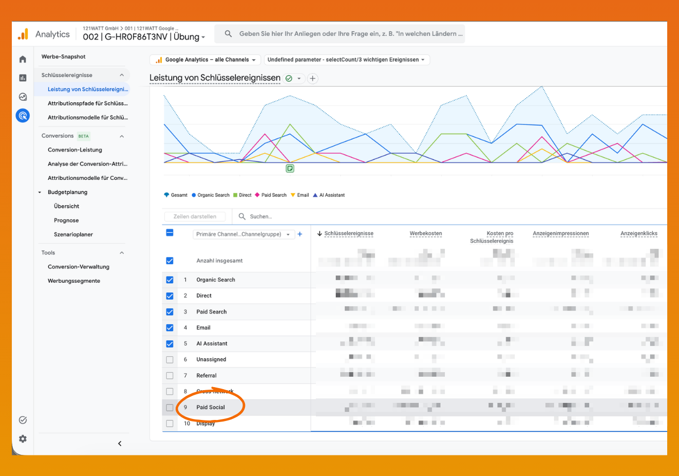Collapse the sidebar with the left chevron
This screenshot has width=679, height=476.
click(120, 444)
